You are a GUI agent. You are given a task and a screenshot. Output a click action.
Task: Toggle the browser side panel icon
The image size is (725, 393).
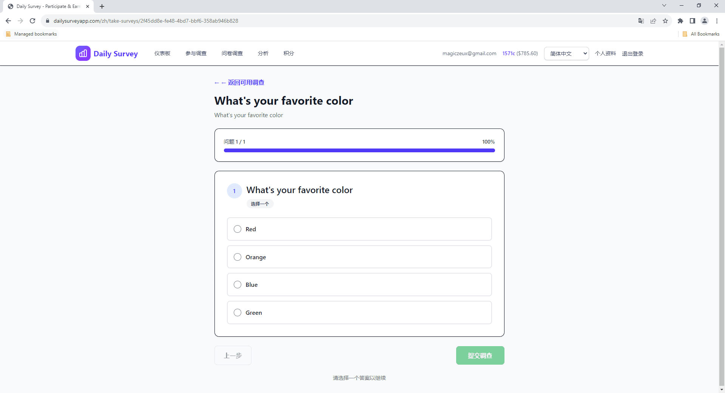(x=693, y=21)
